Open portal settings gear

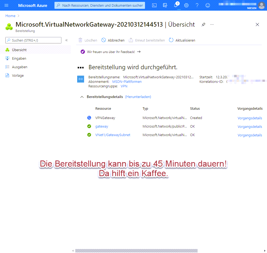[x=186, y=5]
